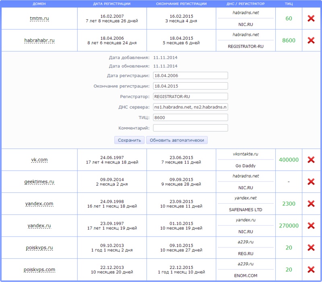The image size is (322, 282).
Task: Place cursor in the Комментарий field
Action: (x=190, y=128)
